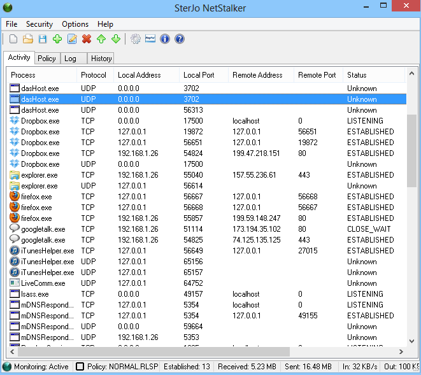Image resolution: width=421 pixels, height=375 pixels.
Task: Click the New file toolbar icon
Action: (13, 39)
